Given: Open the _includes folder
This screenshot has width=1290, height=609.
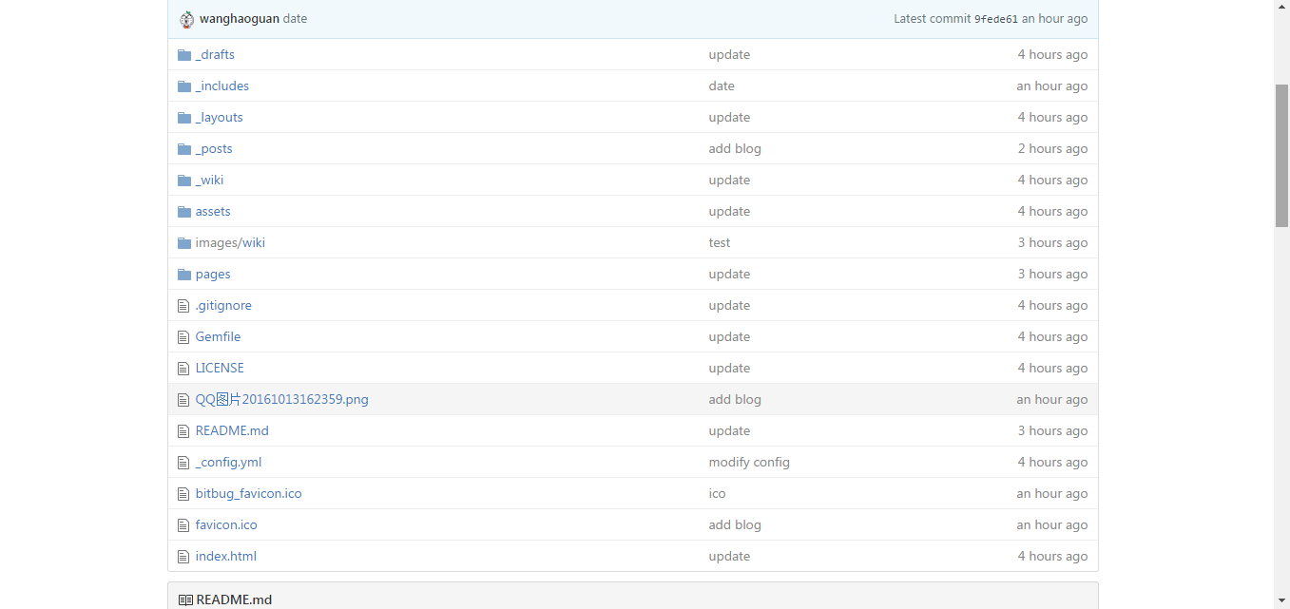Looking at the screenshot, I should point(222,86).
